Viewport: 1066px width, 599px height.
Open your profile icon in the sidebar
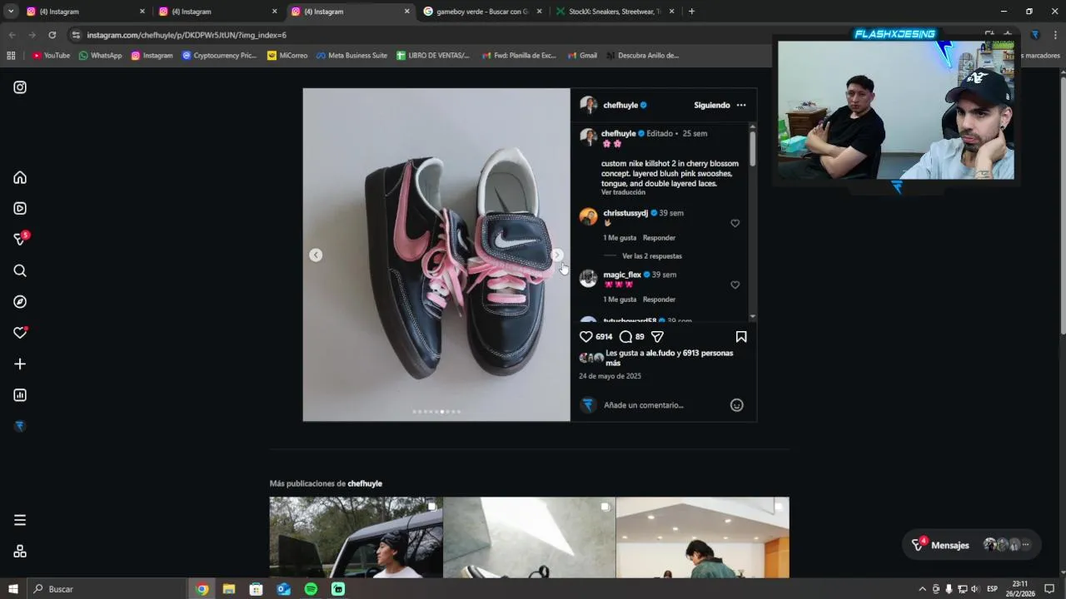[x=20, y=426]
